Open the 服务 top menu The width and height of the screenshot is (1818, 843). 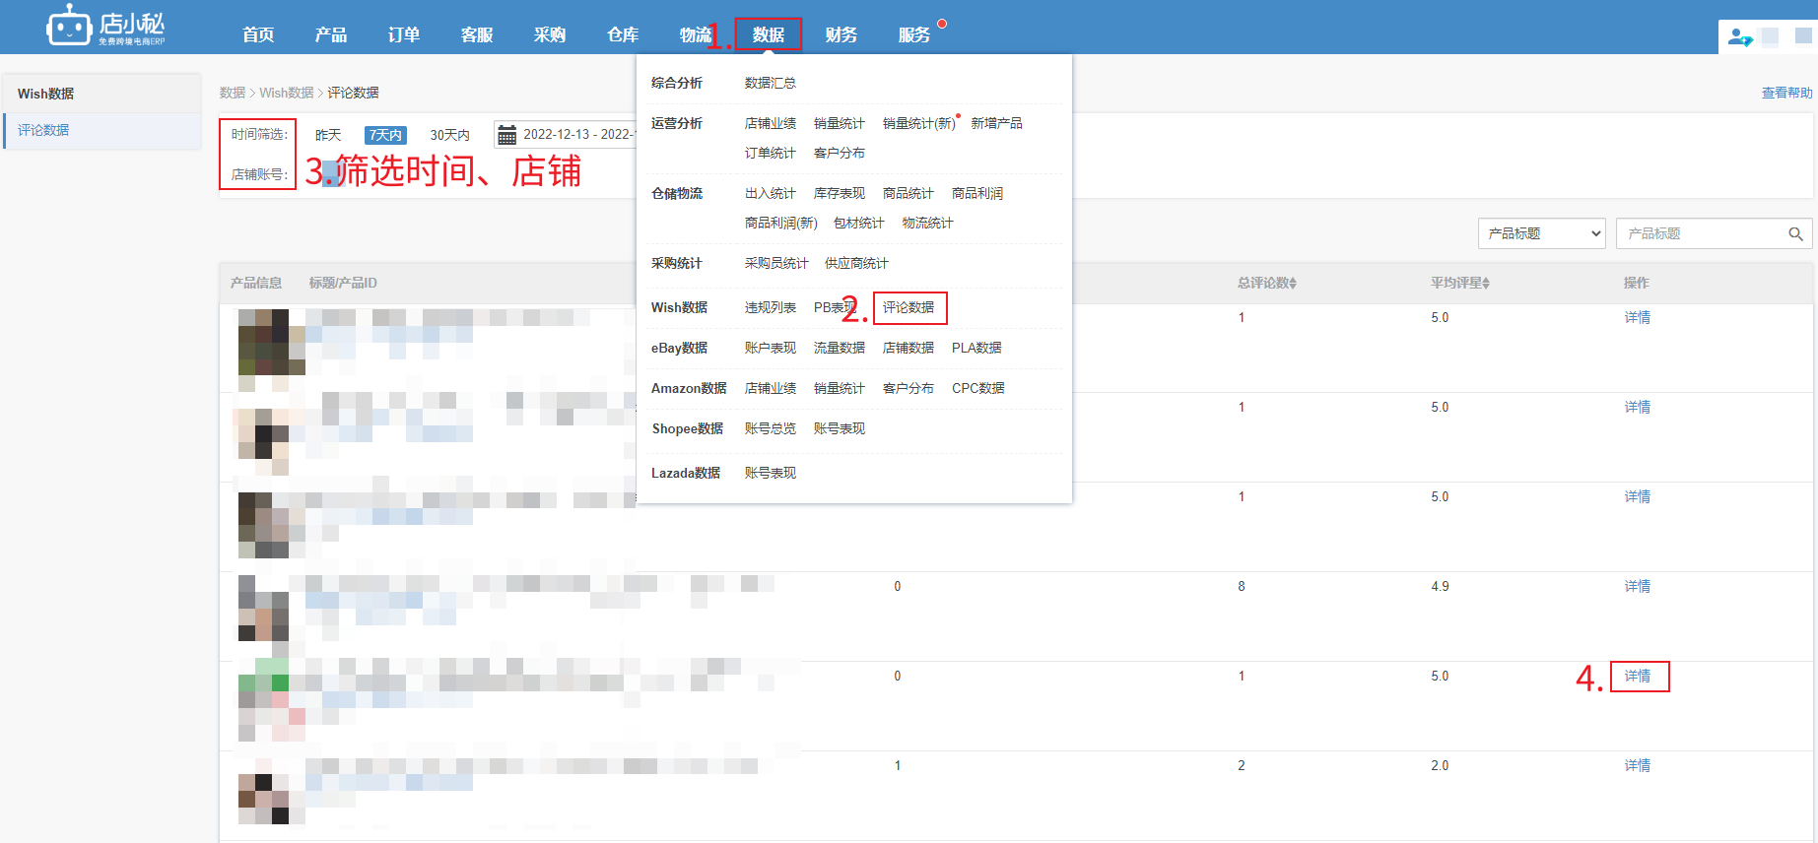[914, 34]
